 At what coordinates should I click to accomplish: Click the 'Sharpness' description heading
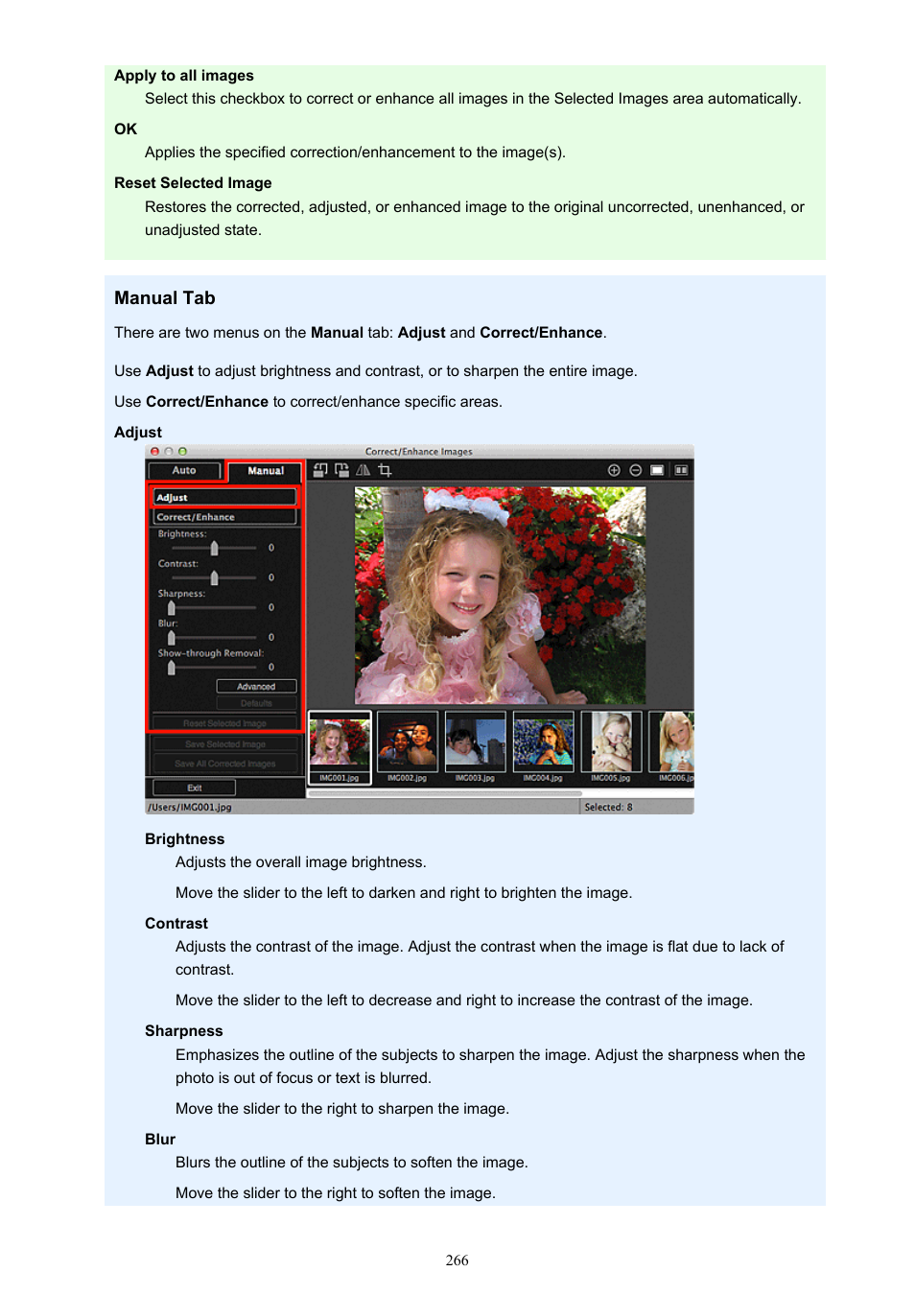(x=184, y=1031)
